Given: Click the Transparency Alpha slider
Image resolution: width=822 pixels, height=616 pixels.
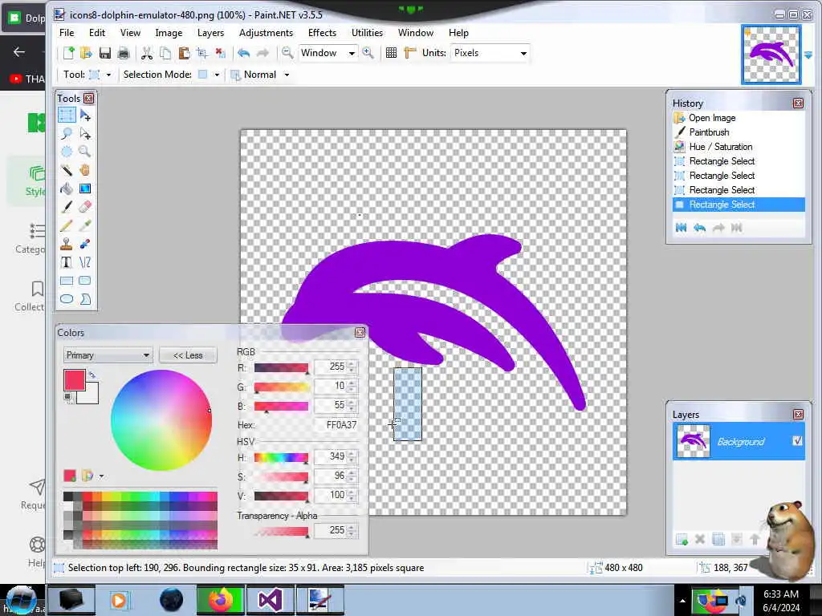Looking at the screenshot, I should point(282,532).
